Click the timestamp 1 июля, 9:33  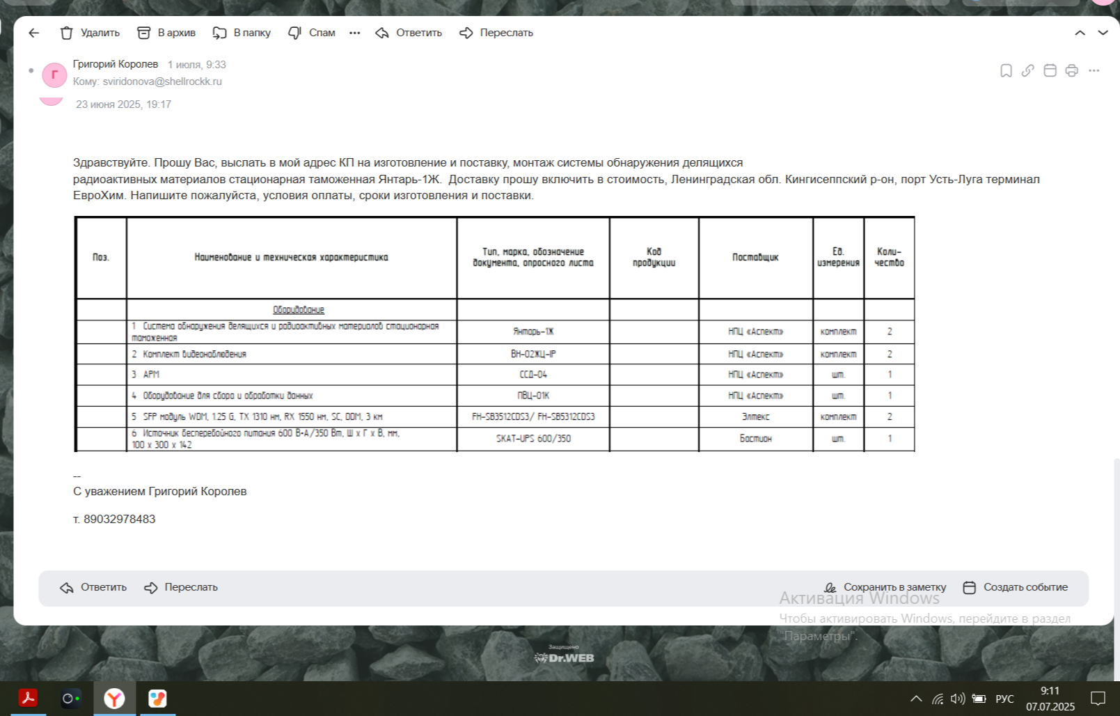tap(196, 65)
